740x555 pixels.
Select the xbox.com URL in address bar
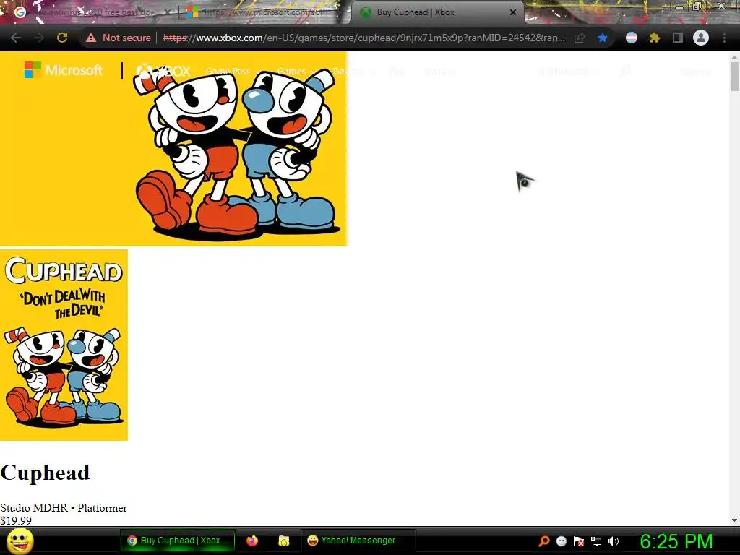click(x=364, y=38)
